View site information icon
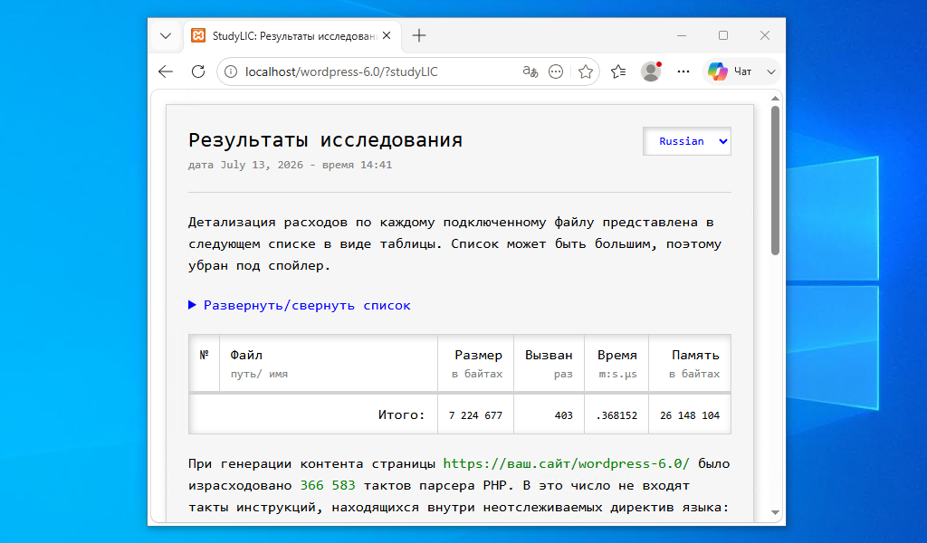 pos(231,71)
